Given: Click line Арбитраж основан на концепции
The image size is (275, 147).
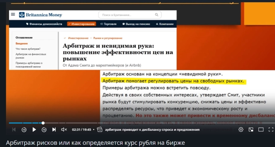Looking at the screenshot, I should click(163, 74).
